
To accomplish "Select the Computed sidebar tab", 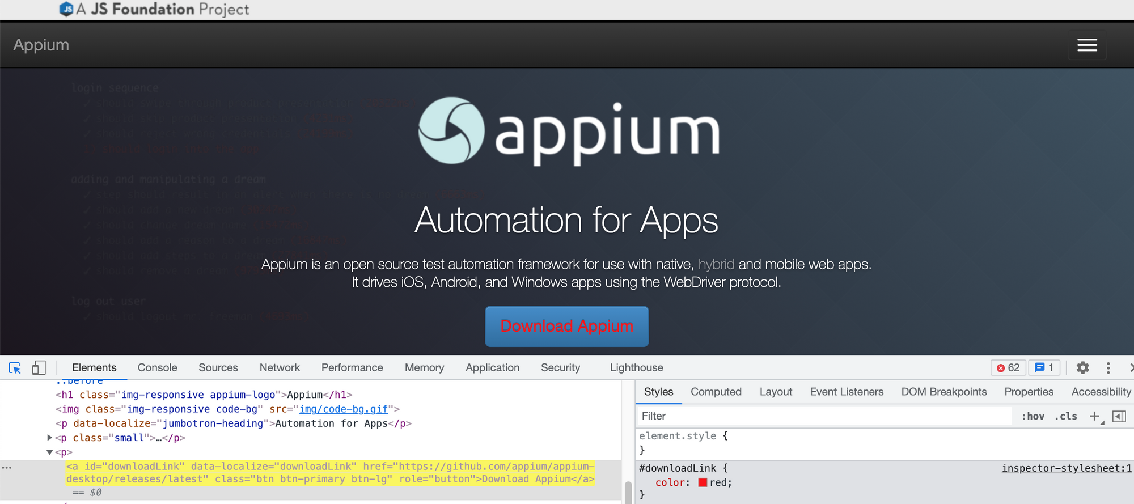I will 716,392.
